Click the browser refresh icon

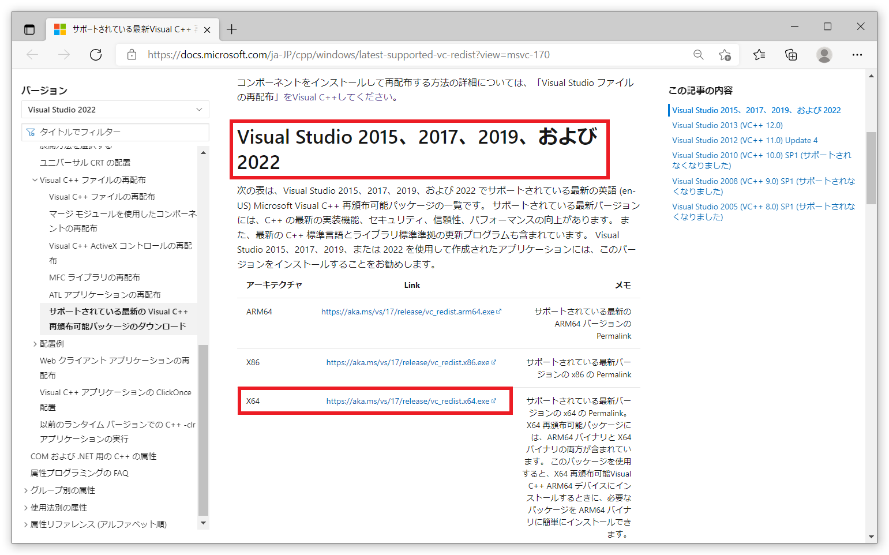(96, 55)
